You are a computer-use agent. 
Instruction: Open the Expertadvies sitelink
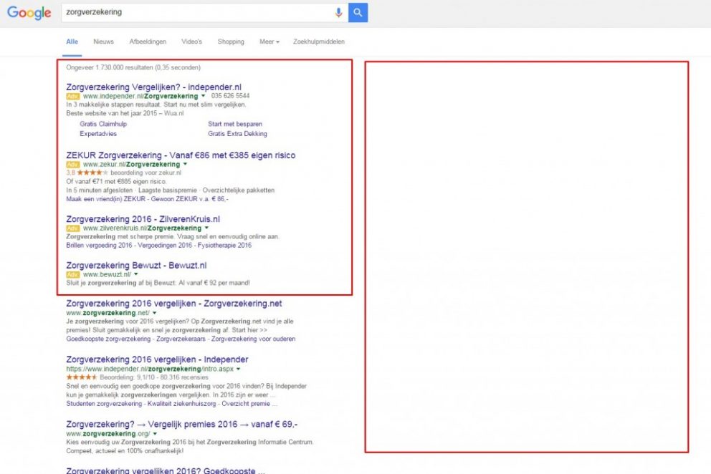point(98,134)
